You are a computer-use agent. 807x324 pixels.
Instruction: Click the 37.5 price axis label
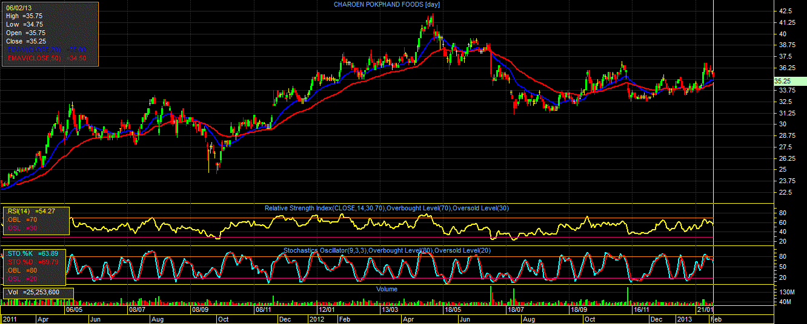(x=787, y=56)
